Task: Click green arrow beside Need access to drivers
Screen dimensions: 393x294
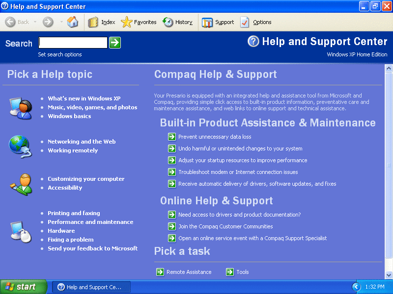Action: click(172, 215)
